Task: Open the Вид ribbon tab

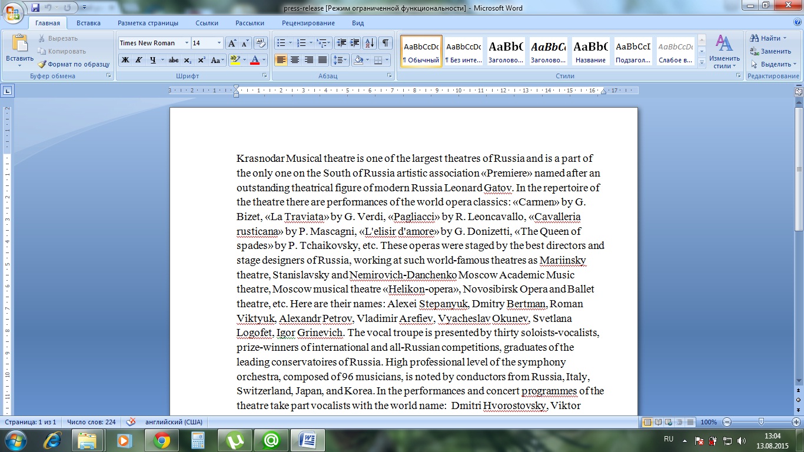Action: click(x=358, y=23)
